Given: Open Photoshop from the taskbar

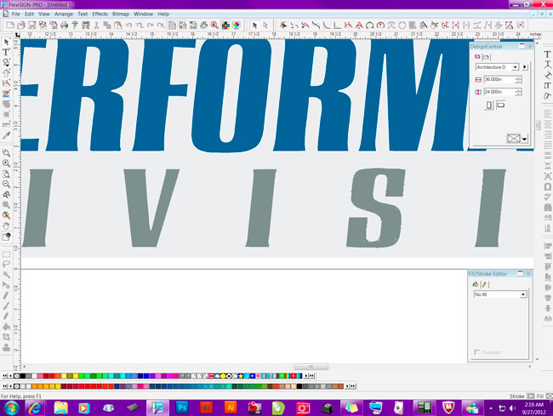Looking at the screenshot, I should [x=182, y=407].
